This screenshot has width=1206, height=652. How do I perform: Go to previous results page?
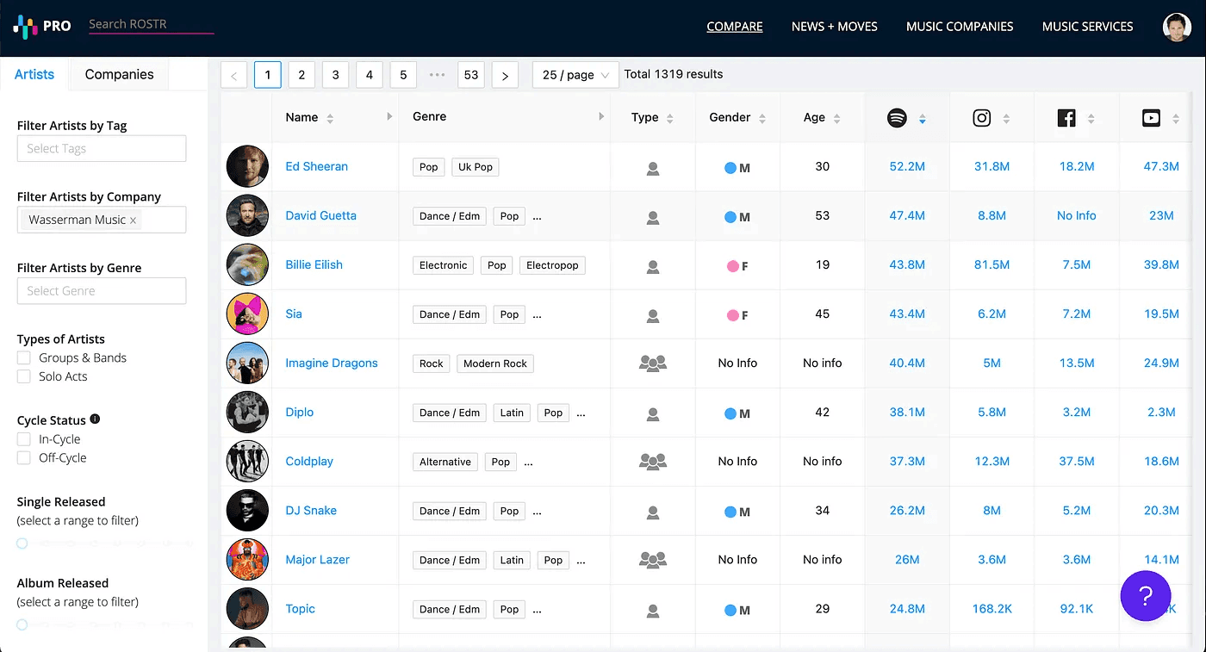233,75
